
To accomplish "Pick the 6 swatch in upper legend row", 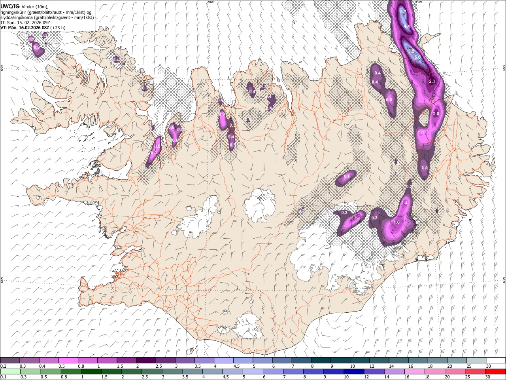I will [281, 361].
